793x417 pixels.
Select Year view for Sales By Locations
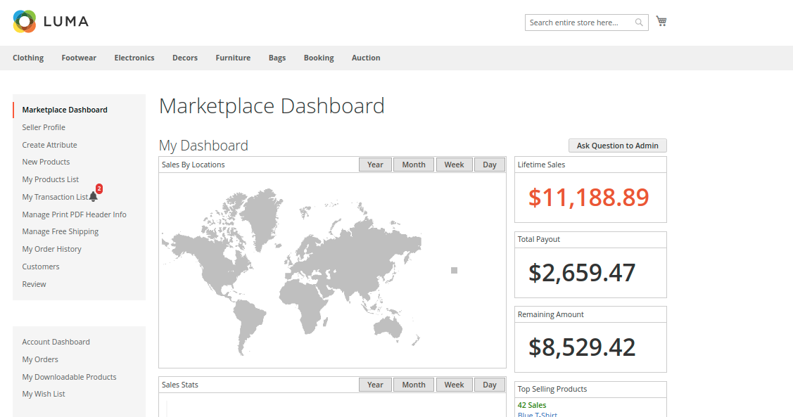(x=375, y=164)
